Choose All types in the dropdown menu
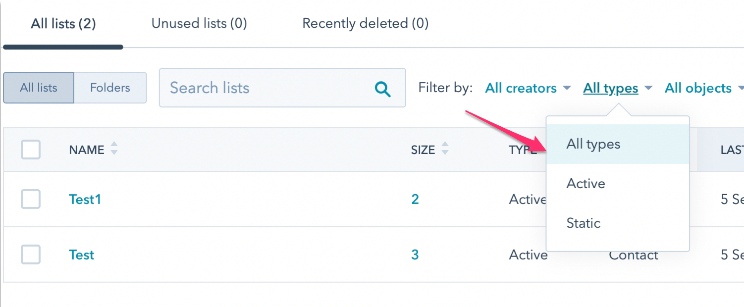Screen dimensions: 744x307 593,144
